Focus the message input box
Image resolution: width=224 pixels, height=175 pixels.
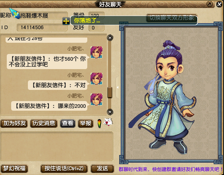[57, 146]
